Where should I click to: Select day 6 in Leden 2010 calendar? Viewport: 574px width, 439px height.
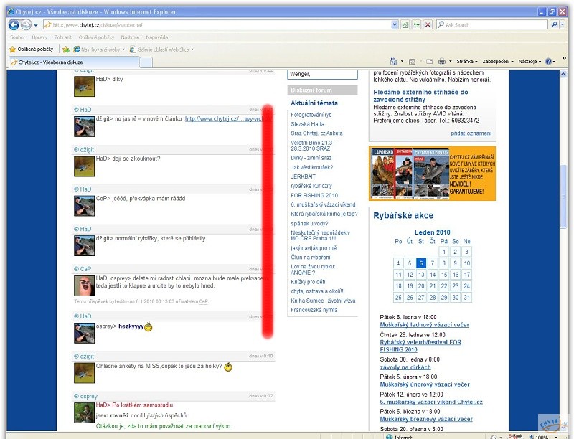(421, 263)
